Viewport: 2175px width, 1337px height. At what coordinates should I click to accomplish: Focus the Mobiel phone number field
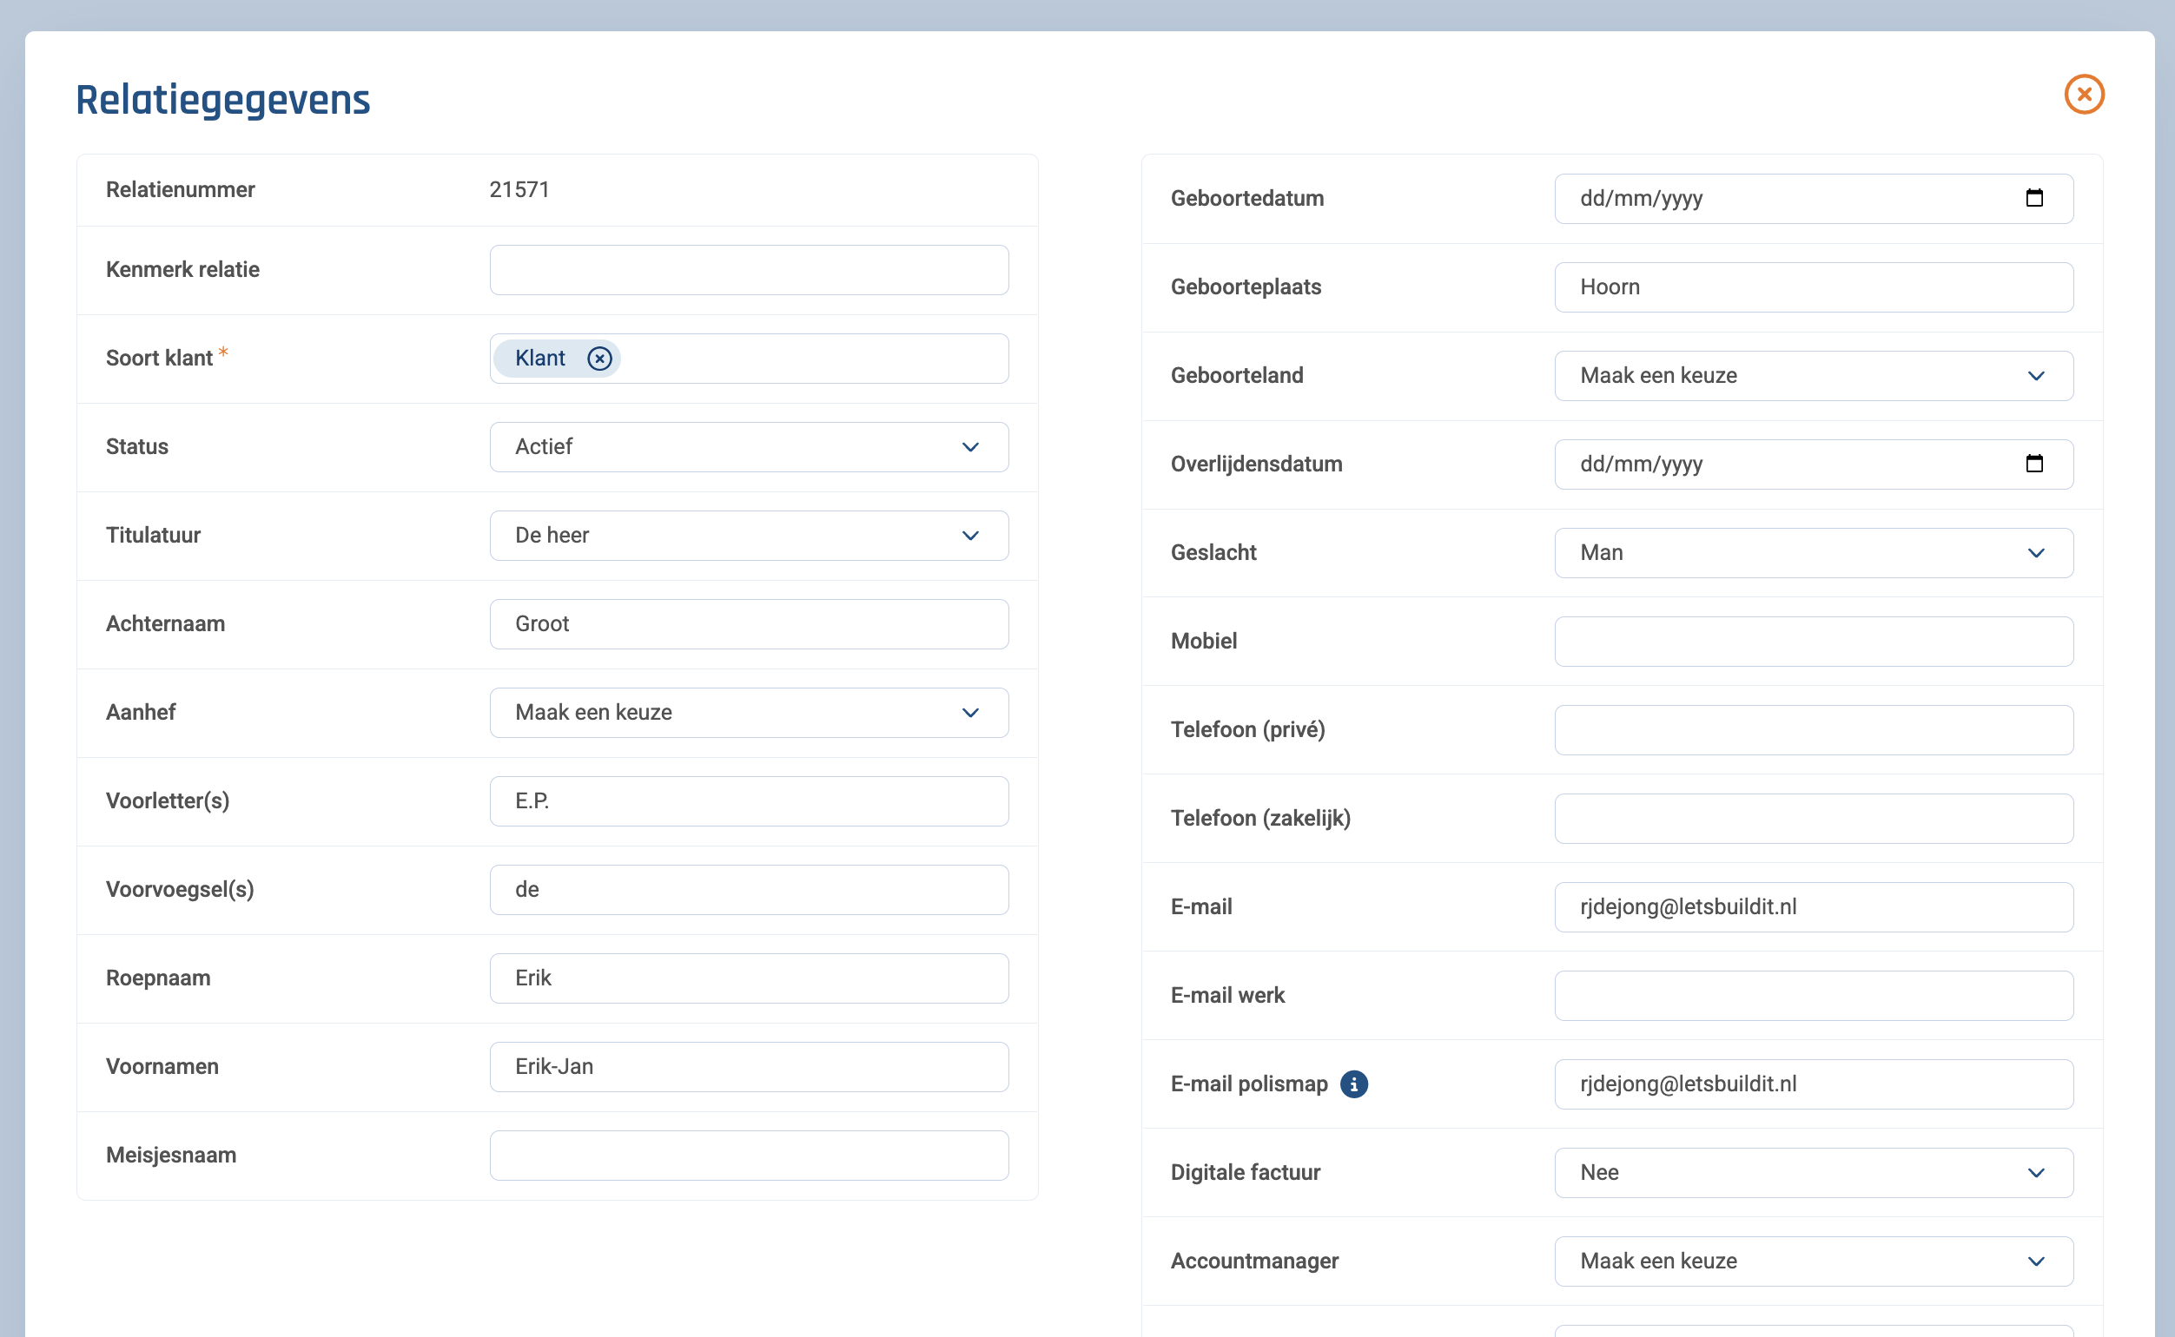(1812, 641)
